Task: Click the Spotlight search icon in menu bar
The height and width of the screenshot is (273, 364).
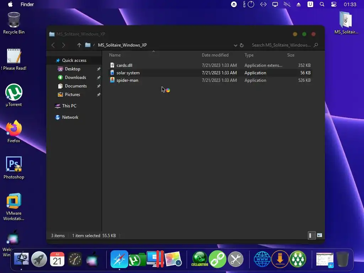Action: point(322,4)
